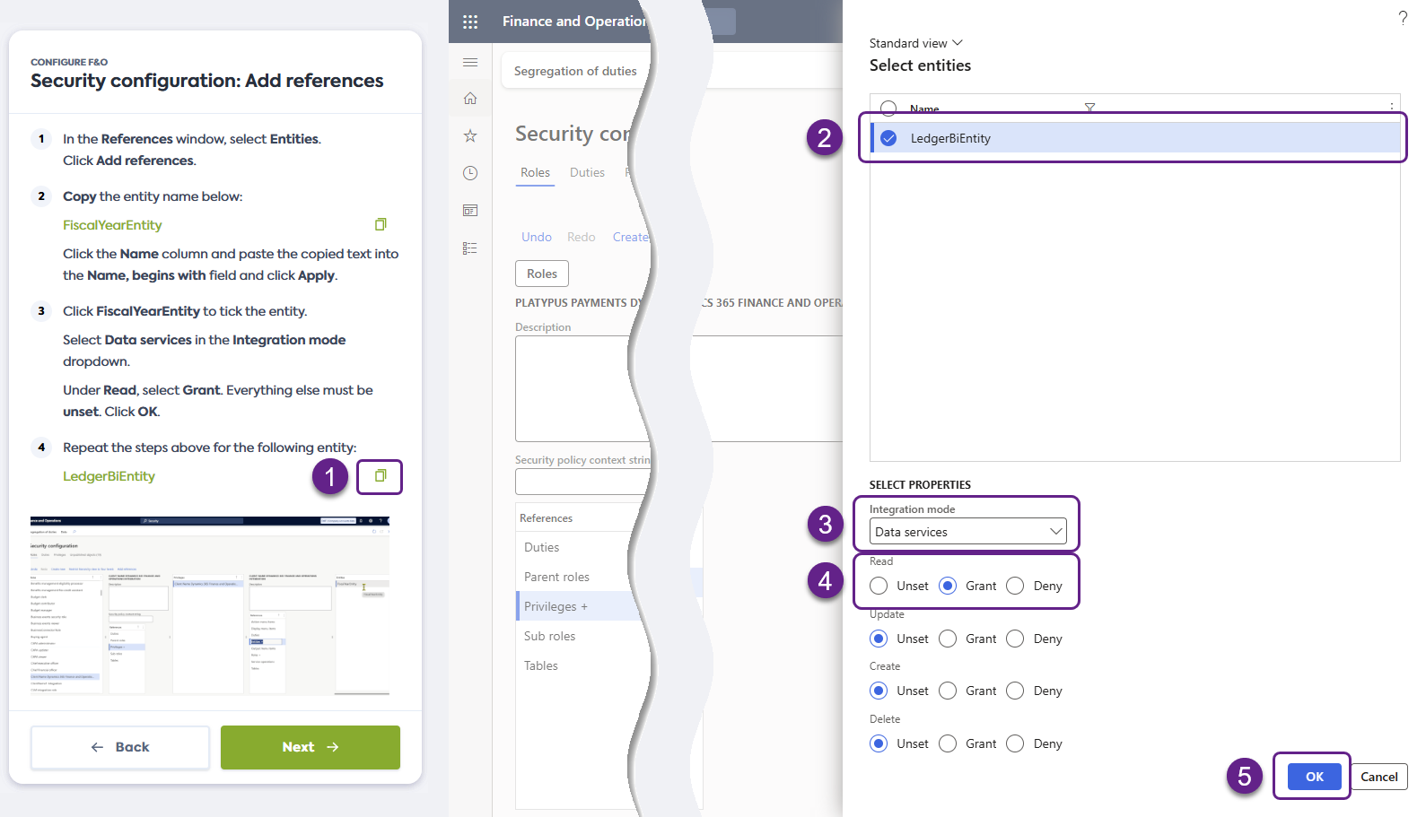Open the Integration mode dropdown
The width and height of the screenshot is (1426, 817).
967,532
